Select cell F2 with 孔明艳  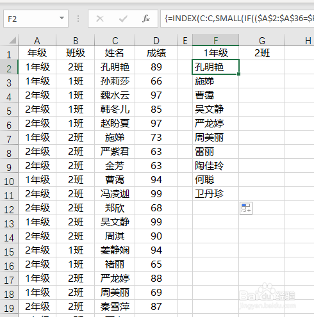click(x=215, y=67)
